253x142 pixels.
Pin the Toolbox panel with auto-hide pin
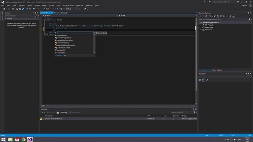(x=36, y=13)
